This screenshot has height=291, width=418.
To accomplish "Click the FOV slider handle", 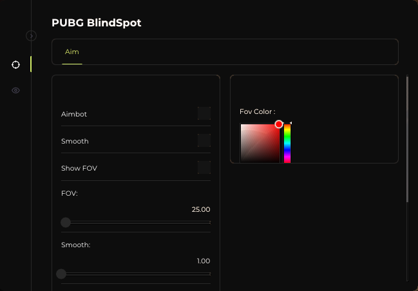I will [x=66, y=222].
